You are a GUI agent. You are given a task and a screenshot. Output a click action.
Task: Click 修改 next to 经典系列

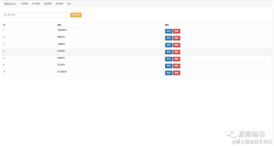[x=169, y=59]
